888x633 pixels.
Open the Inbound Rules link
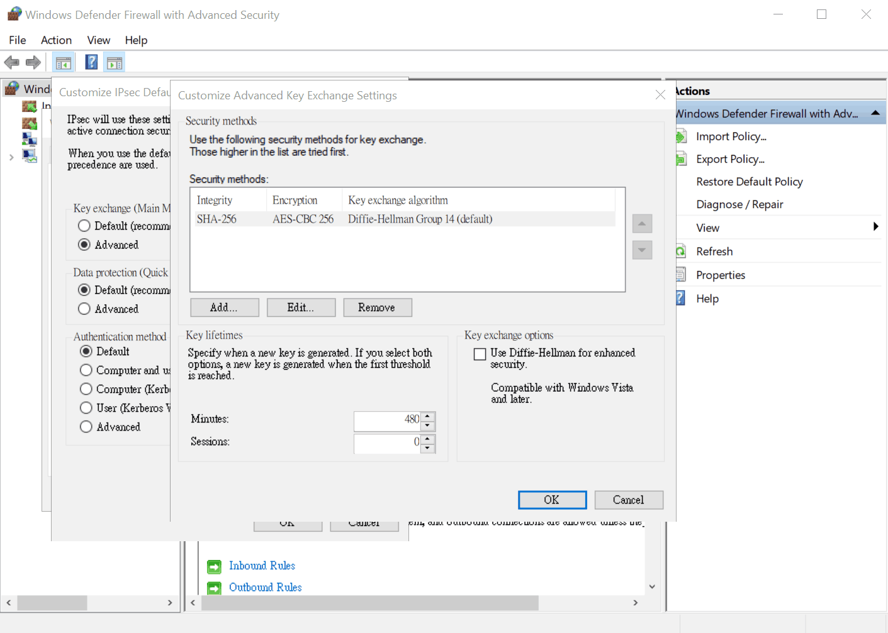tap(262, 566)
